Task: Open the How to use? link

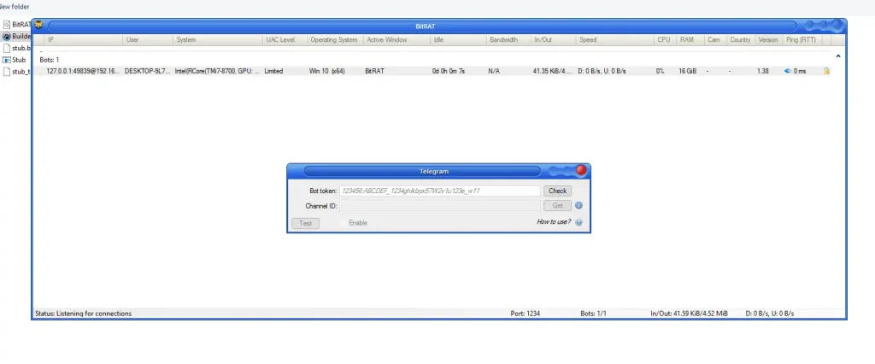Action: (554, 222)
